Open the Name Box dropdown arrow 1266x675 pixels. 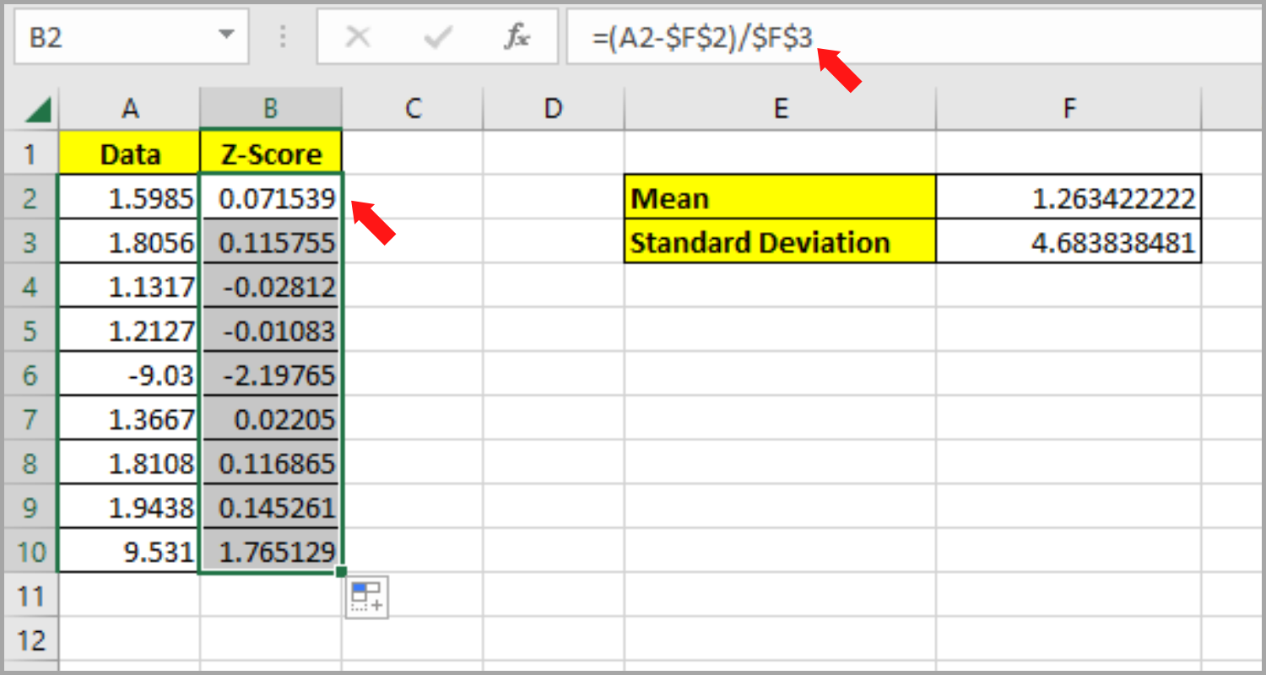click(x=225, y=36)
